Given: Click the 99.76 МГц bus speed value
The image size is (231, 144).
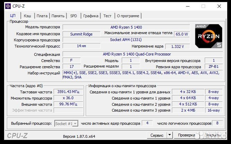Looking at the screenshot, I should (68, 104).
